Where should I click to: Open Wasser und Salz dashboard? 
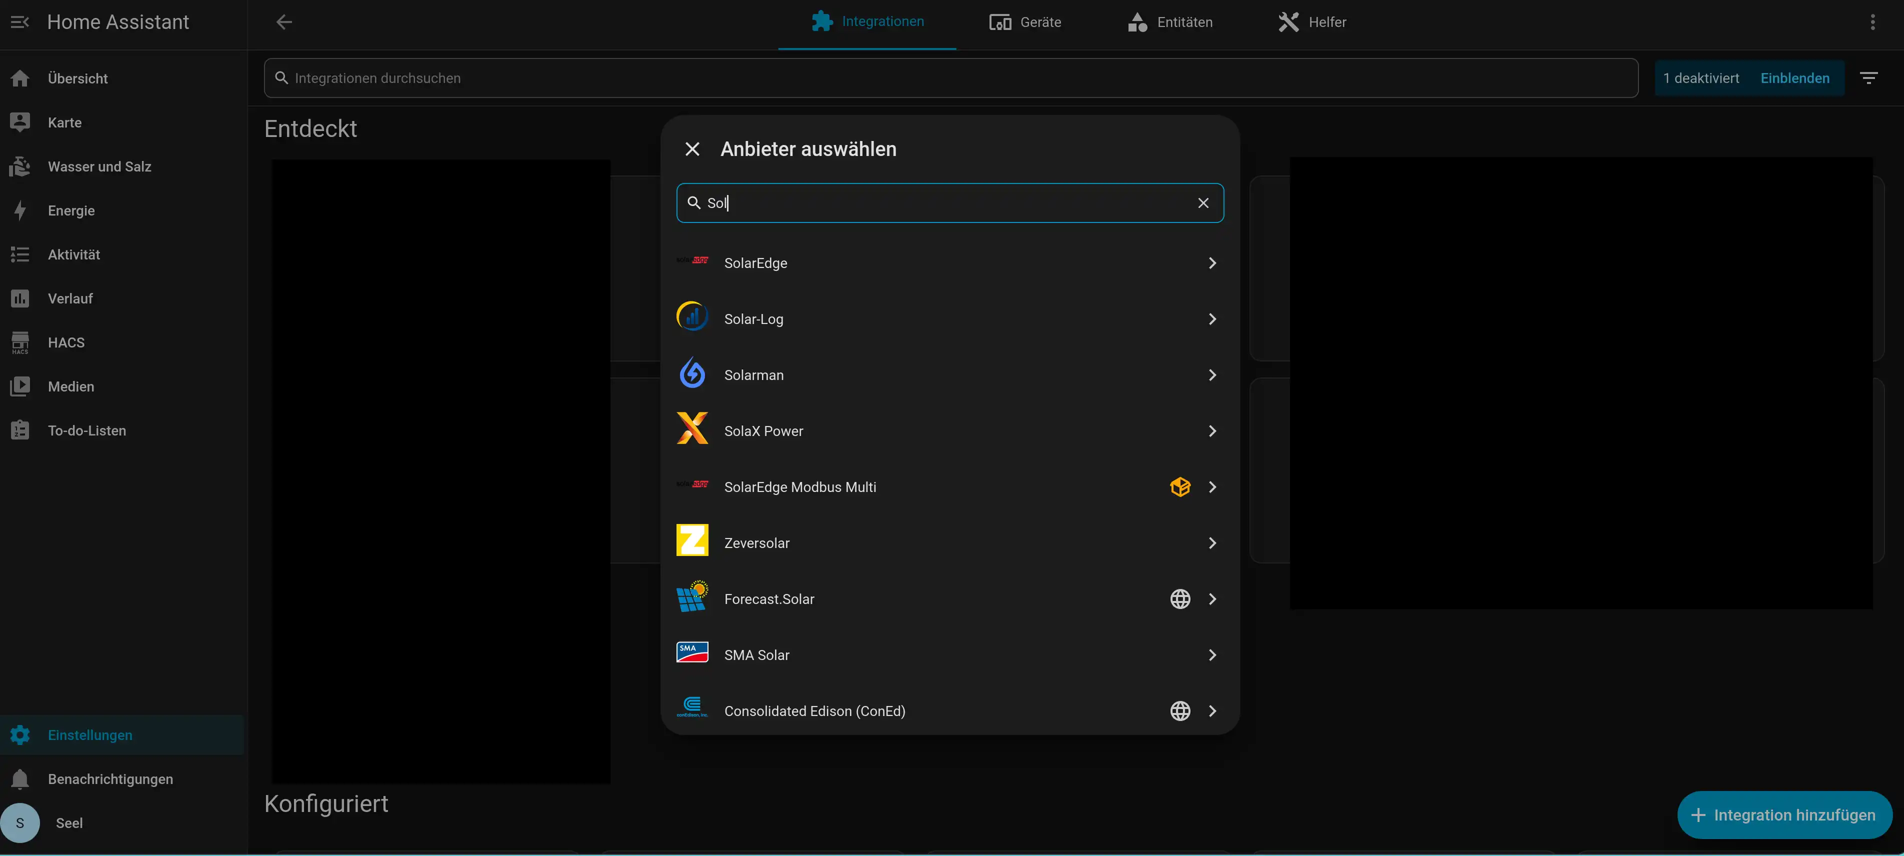(x=122, y=167)
